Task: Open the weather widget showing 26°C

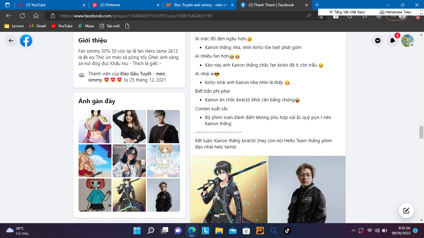Action: [18, 231]
